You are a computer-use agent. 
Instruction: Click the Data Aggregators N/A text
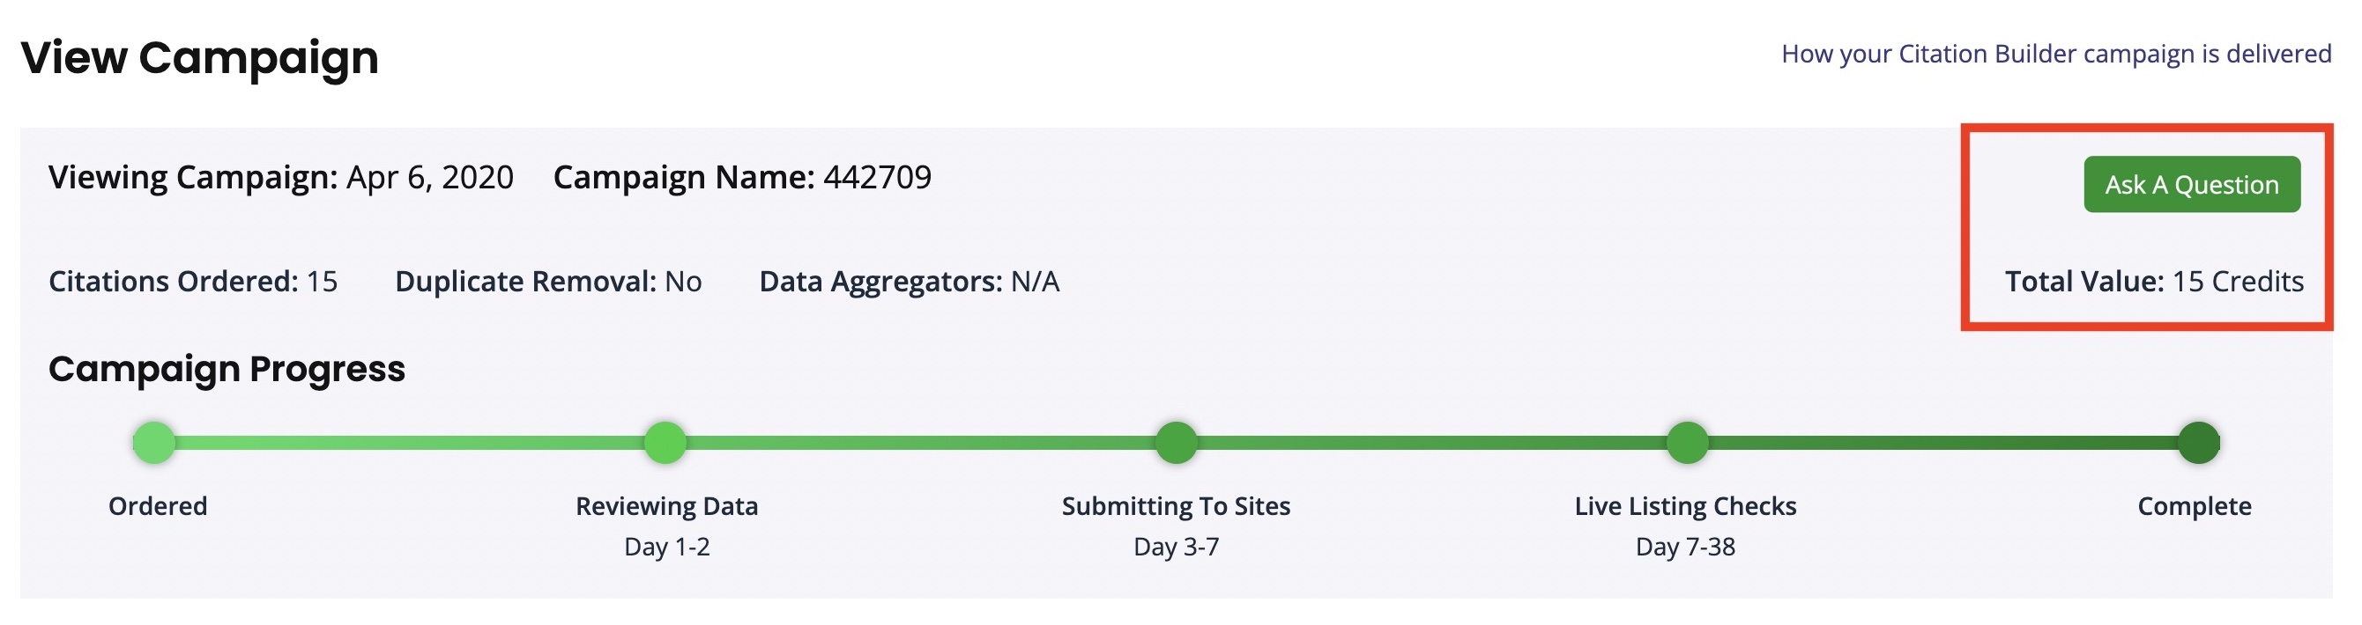[909, 282]
